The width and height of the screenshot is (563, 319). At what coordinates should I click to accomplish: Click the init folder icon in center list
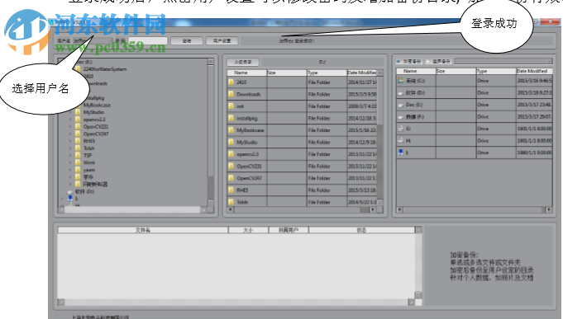coord(231,106)
